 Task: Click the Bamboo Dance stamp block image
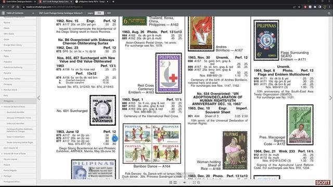(152, 143)
